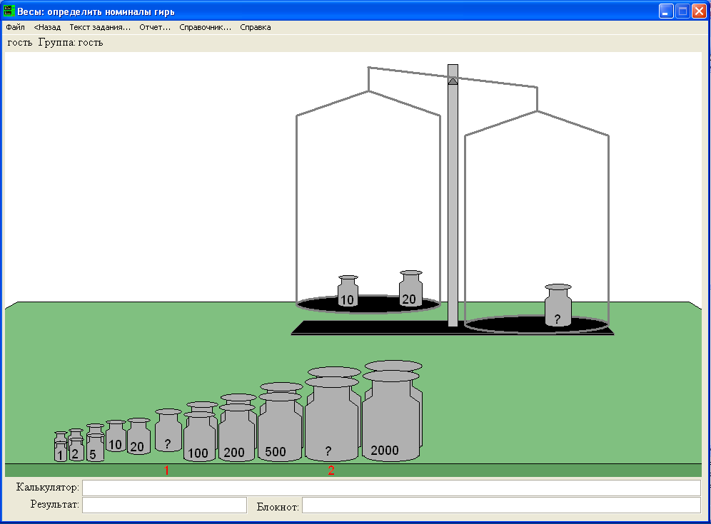Click into the Калькулятор input field
This screenshot has width=711, height=524.
click(390, 488)
